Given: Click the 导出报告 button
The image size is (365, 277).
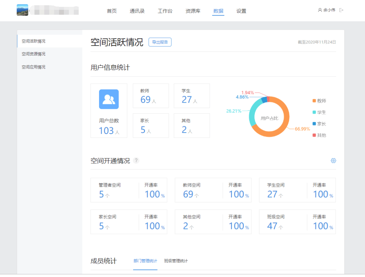Looking at the screenshot, I should (x=160, y=42).
